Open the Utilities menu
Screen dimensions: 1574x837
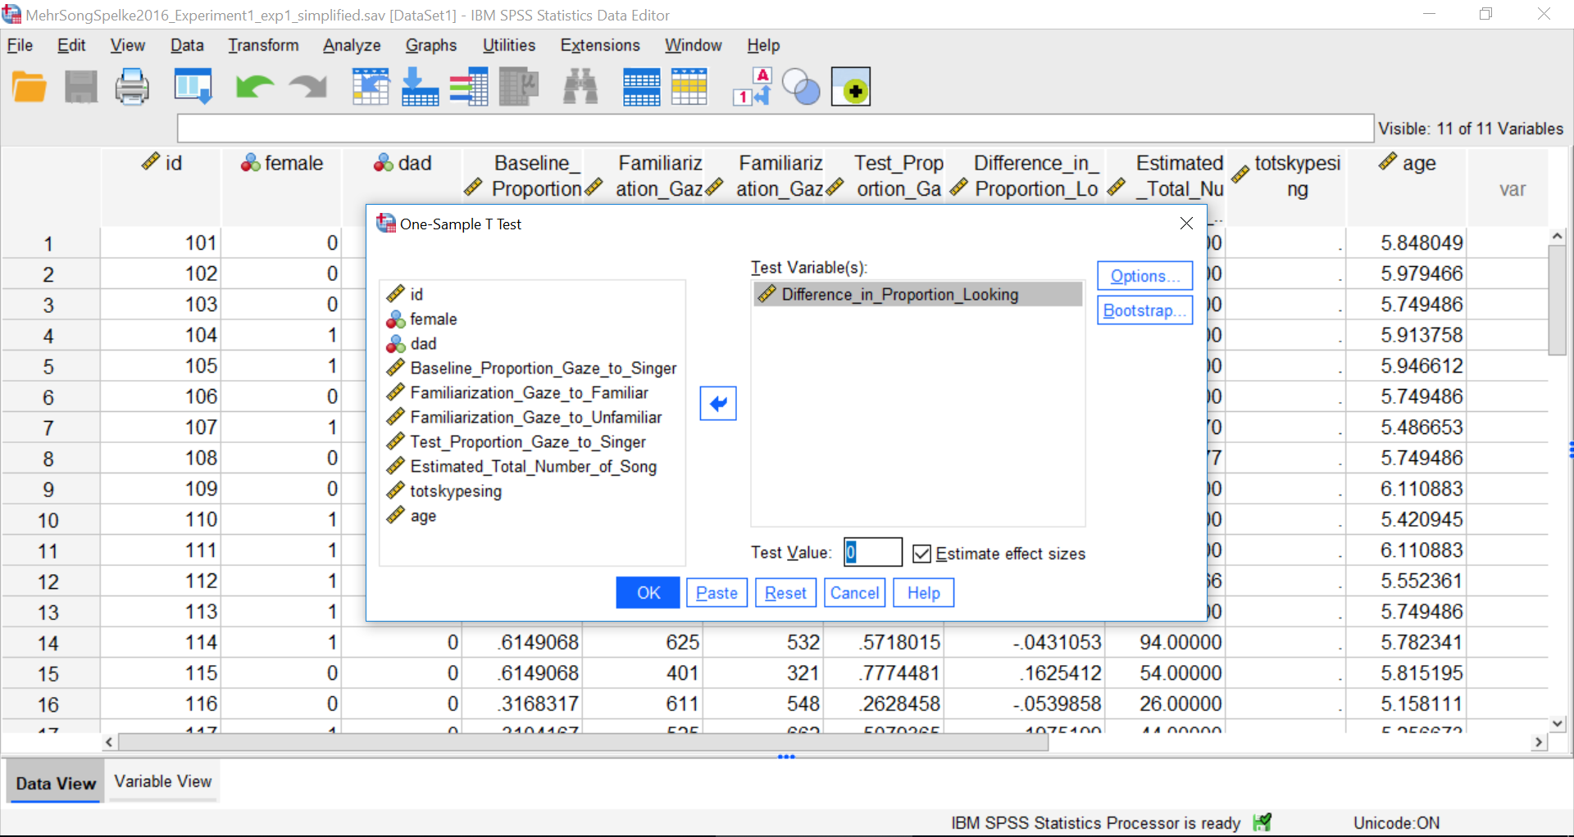[509, 45]
